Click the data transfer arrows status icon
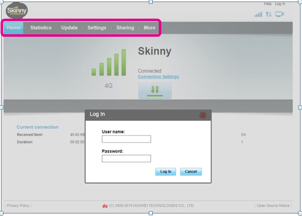 pos(269,15)
